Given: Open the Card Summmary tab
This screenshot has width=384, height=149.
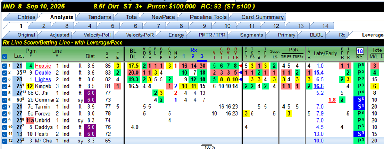Looking at the screenshot, I should click(x=262, y=17).
